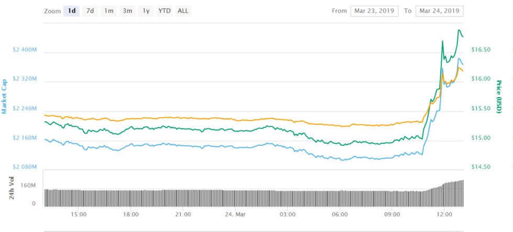Click the 24h Vol axis title
Viewport: 513px width, 232px height.
[x=12, y=188]
